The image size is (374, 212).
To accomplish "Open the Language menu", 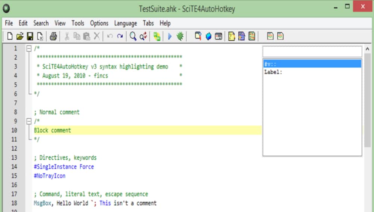I will pyautogui.click(x=126, y=24).
